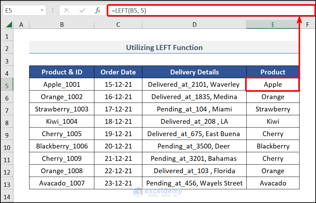Select the Product header cell in E4
316x203 pixels.
pyautogui.click(x=273, y=72)
